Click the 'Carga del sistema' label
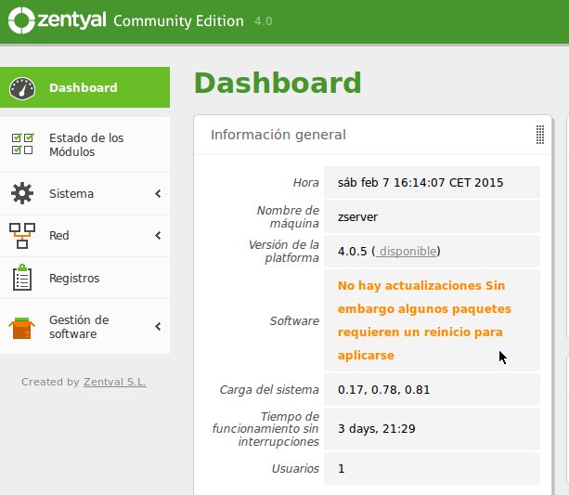The image size is (569, 495). point(269,390)
